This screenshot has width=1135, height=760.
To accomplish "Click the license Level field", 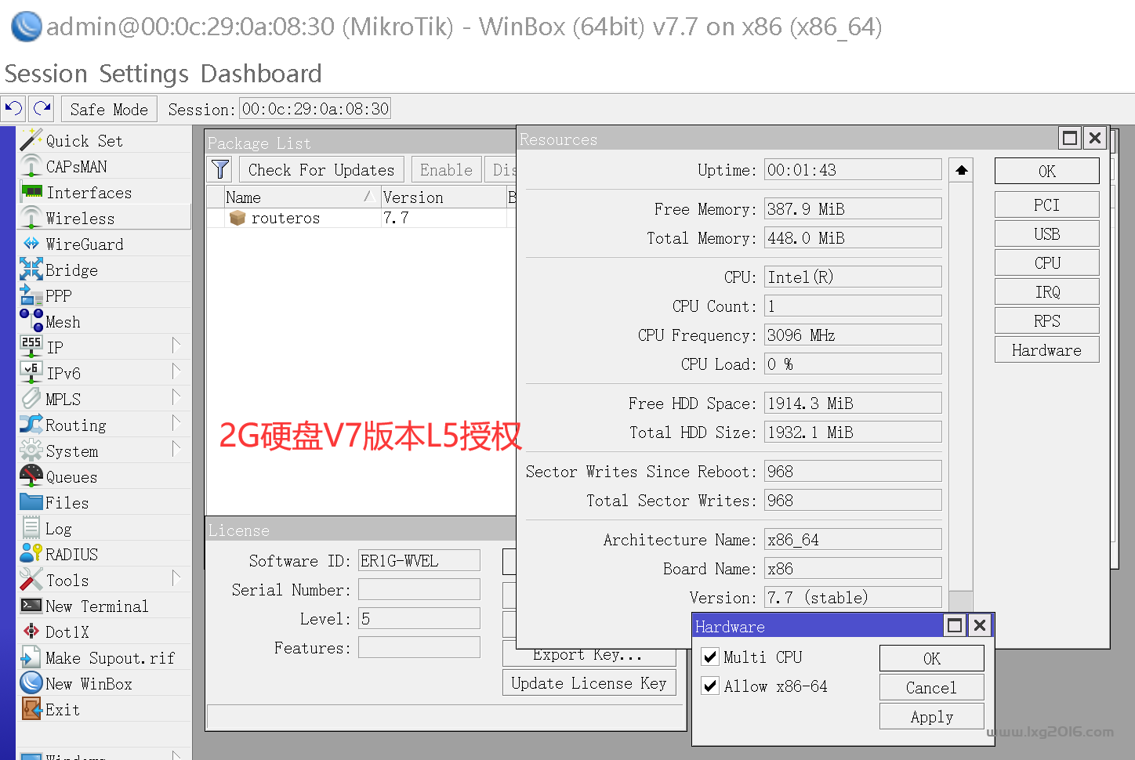I will click(419, 618).
